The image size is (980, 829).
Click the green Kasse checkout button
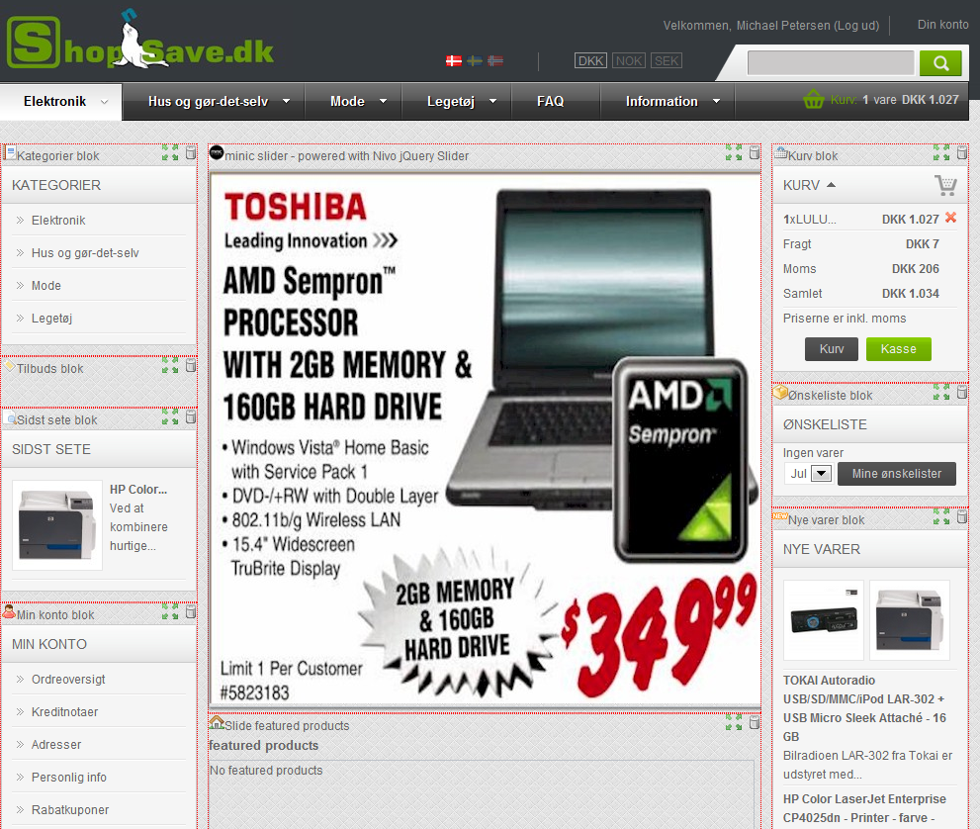899,349
